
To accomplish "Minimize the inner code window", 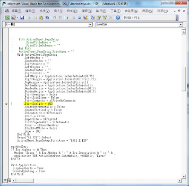I will point(175,11).
